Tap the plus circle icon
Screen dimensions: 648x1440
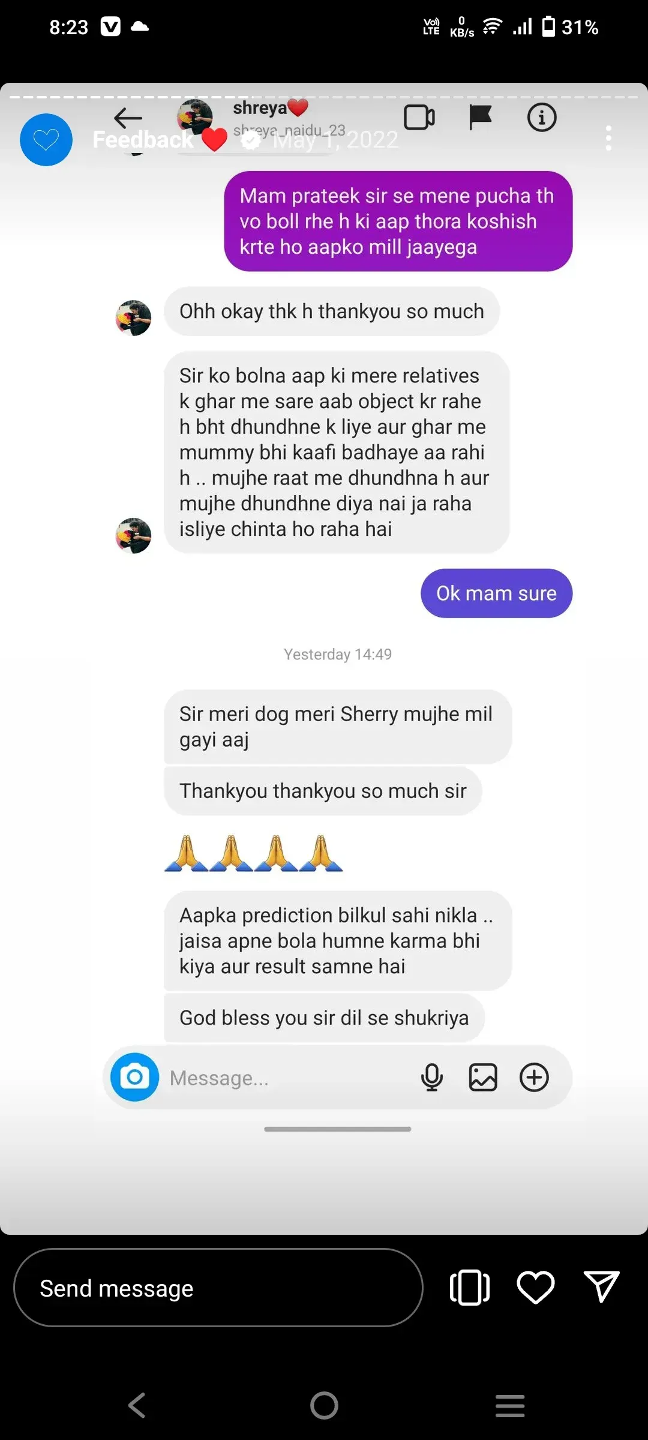point(534,1078)
